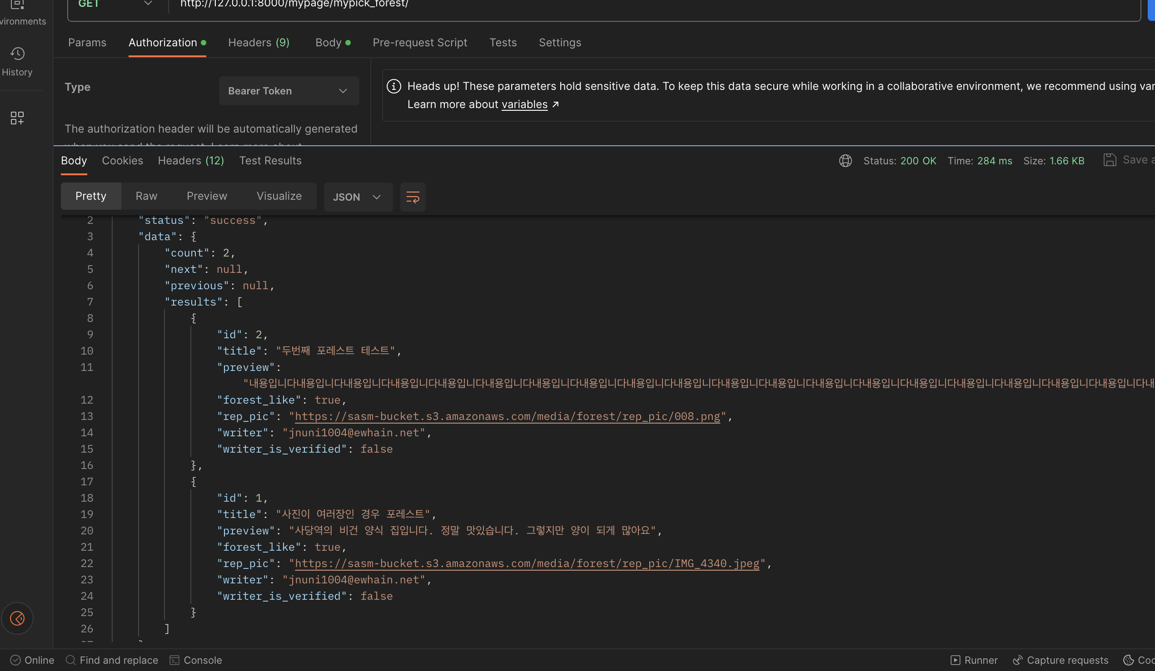Click the Save response floppy icon
This screenshot has width=1155, height=671.
[x=1109, y=160]
